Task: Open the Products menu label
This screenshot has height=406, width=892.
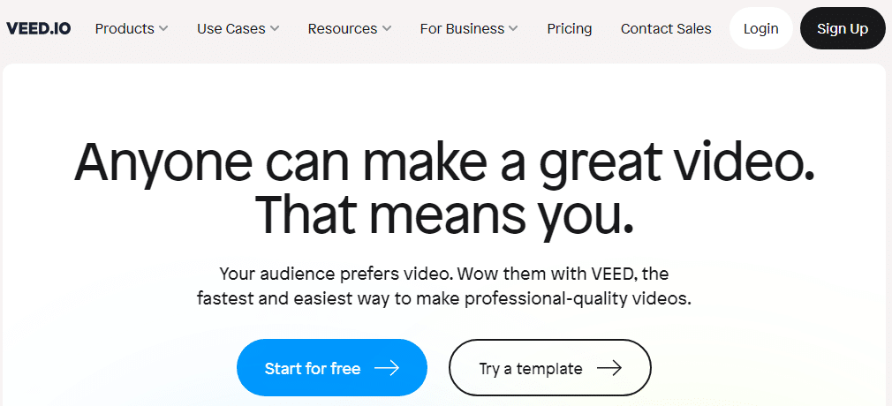Action: (125, 28)
